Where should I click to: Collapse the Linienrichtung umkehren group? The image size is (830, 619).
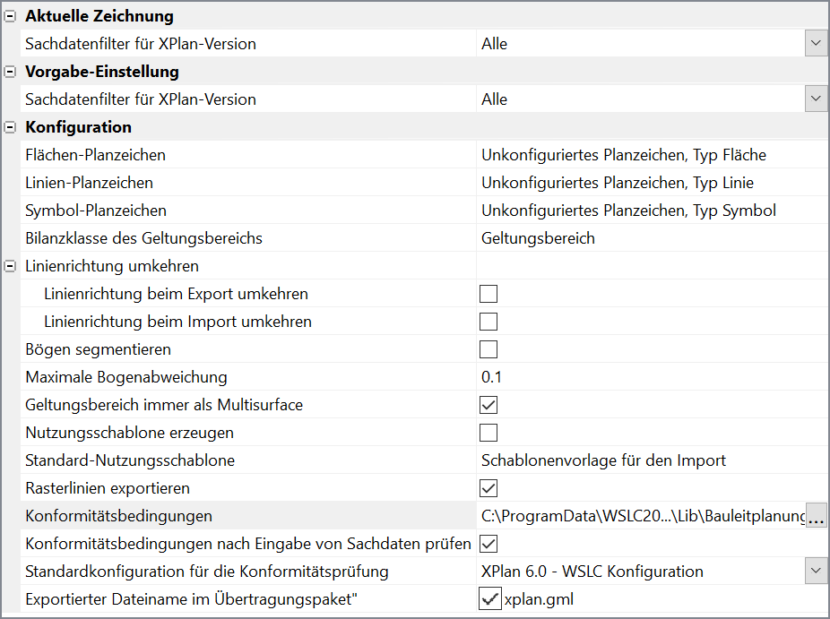coord(10,266)
